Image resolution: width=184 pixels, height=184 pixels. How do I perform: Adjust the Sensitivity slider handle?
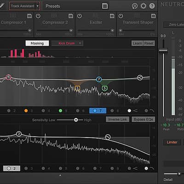[x=76, y=120]
